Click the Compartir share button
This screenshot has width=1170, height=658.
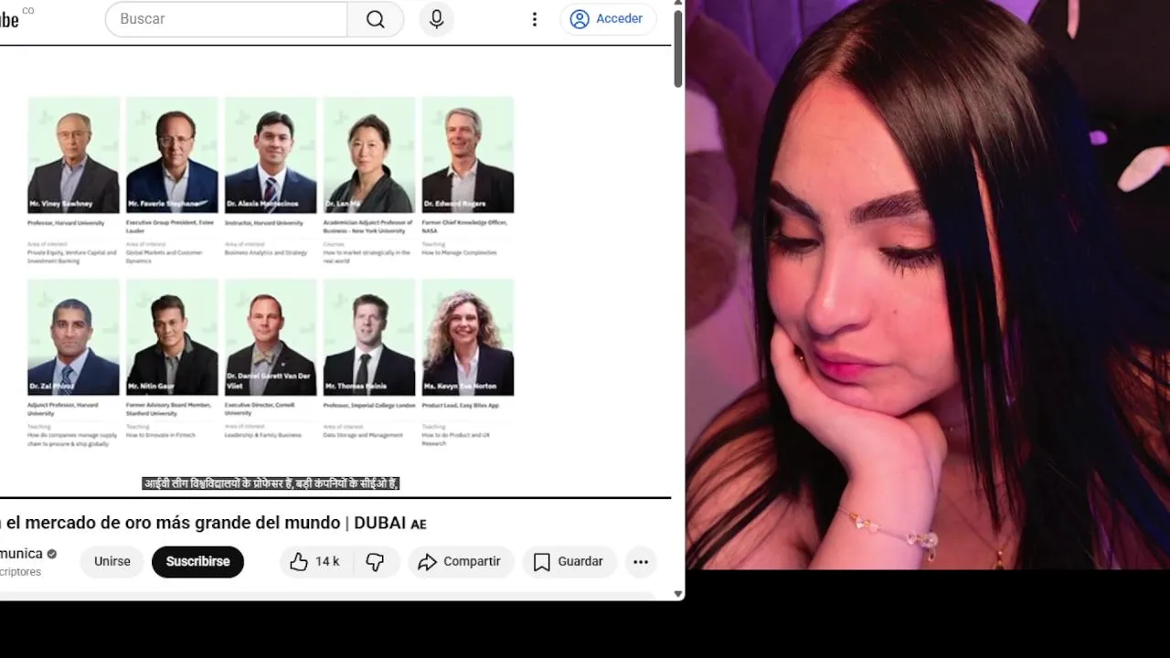tap(460, 562)
